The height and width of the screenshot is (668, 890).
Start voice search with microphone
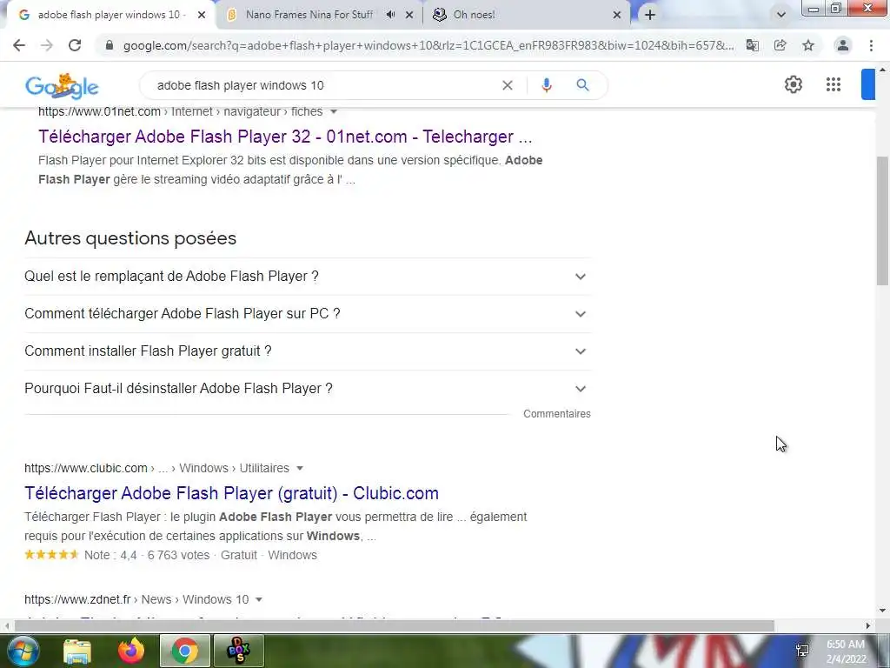(546, 85)
